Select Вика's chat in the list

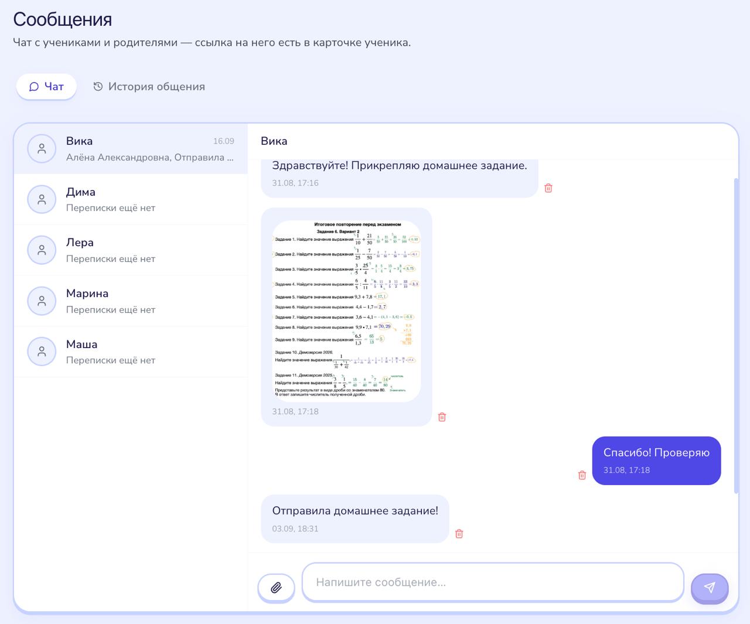131,149
